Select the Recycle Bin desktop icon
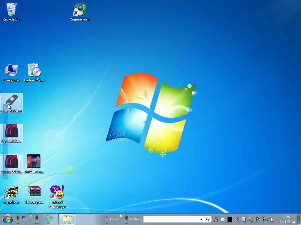 [11, 12]
